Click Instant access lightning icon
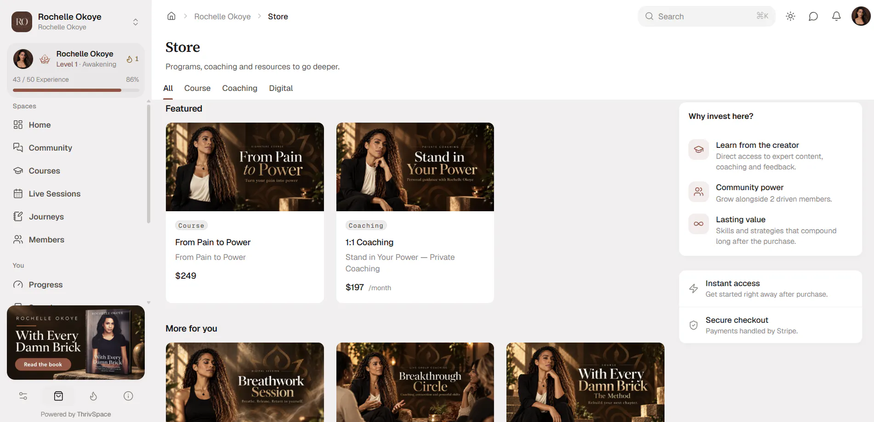The height and width of the screenshot is (422, 874). coord(693,288)
